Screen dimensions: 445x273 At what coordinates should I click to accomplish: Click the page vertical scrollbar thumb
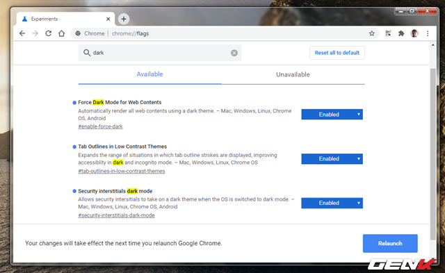[432, 154]
